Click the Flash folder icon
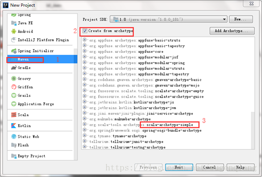The height and width of the screenshot is (177, 262). pos(14,145)
